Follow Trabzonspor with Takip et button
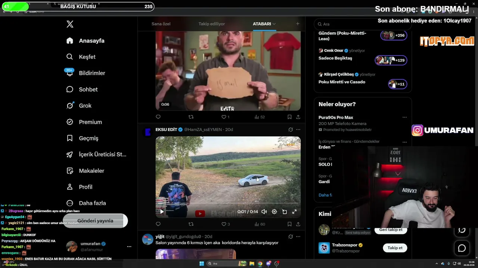 [395, 248]
